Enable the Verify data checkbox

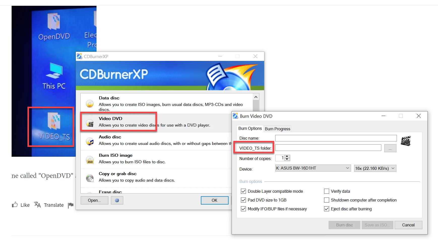[327, 191]
